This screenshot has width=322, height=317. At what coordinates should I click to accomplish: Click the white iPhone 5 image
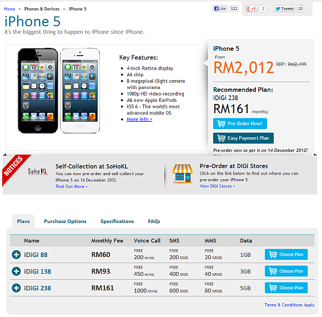tap(80, 91)
